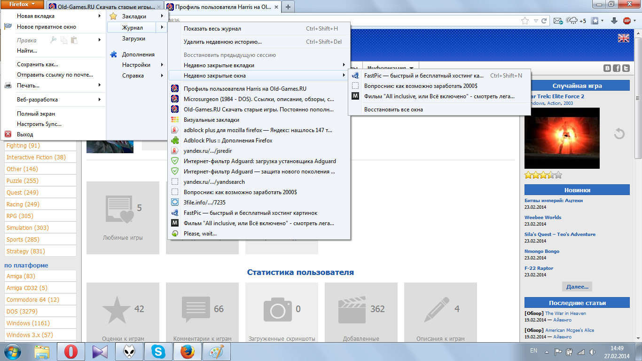Switch site language via British flag
The width and height of the screenshot is (642, 361).
pos(624,38)
